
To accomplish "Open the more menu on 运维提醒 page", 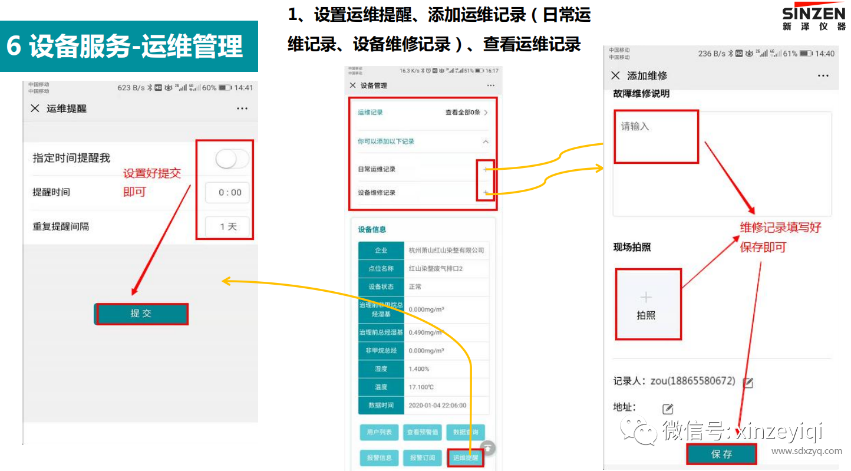I will [242, 108].
